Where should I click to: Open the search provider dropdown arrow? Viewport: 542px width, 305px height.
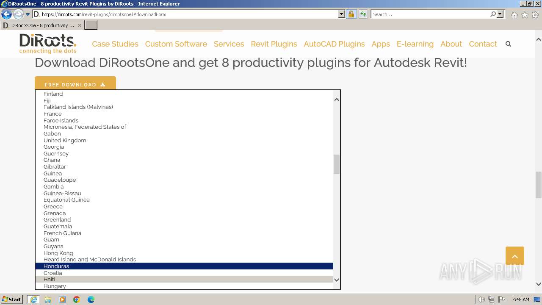[x=500, y=14]
